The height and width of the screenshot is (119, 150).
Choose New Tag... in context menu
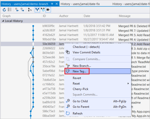[97, 71]
